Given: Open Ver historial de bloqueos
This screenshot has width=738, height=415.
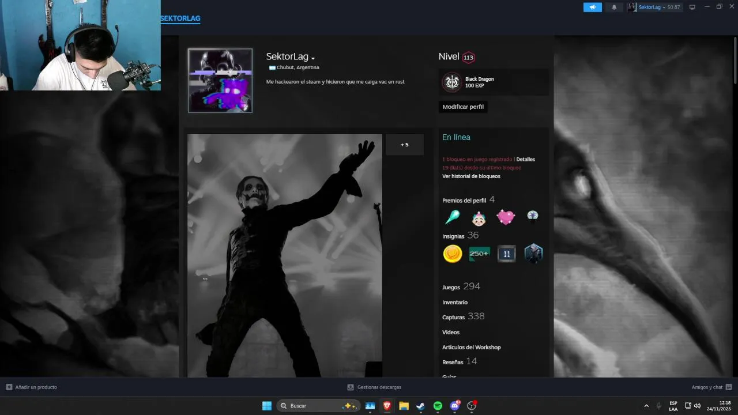Looking at the screenshot, I should [471, 176].
